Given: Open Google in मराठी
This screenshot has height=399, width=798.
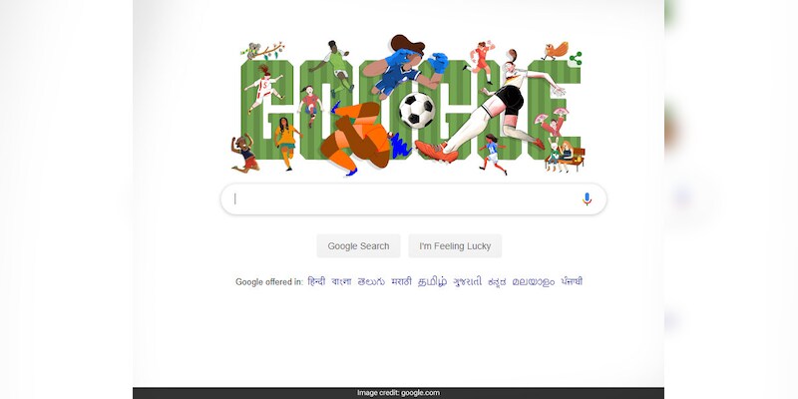Looking at the screenshot, I should click(401, 281).
